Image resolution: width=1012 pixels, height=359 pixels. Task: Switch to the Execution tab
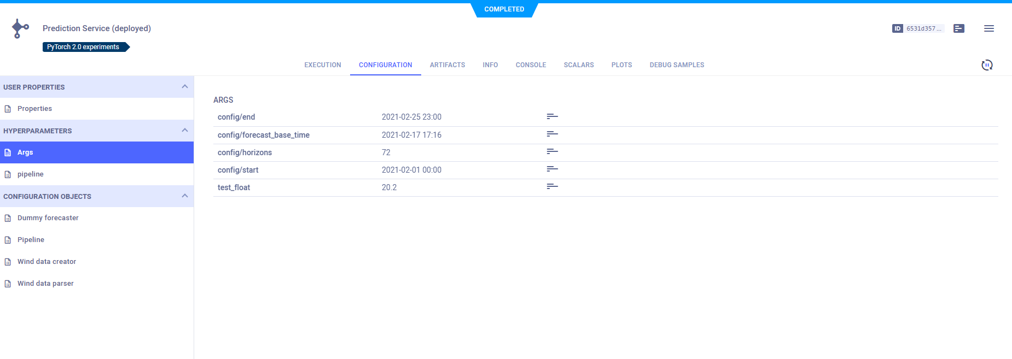322,65
